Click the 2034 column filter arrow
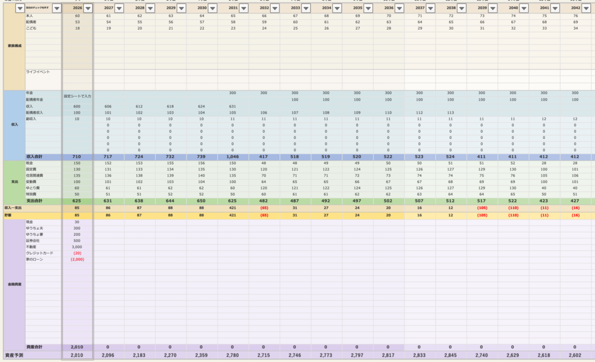The width and height of the screenshot is (595, 362). (337, 8)
